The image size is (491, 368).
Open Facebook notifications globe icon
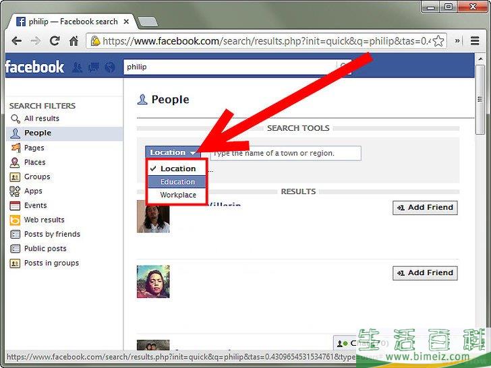click(110, 67)
